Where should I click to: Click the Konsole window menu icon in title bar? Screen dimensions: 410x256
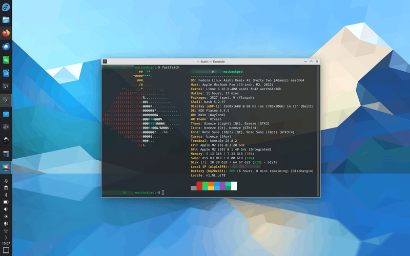(x=105, y=61)
